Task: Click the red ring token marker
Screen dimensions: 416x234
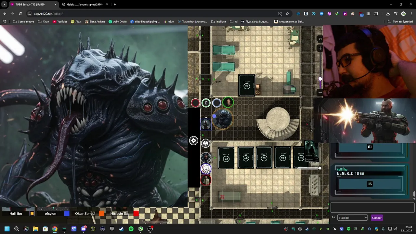Action: click(195, 103)
